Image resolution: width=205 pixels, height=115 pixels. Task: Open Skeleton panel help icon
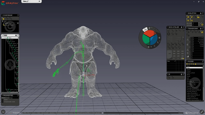coord(203,13)
